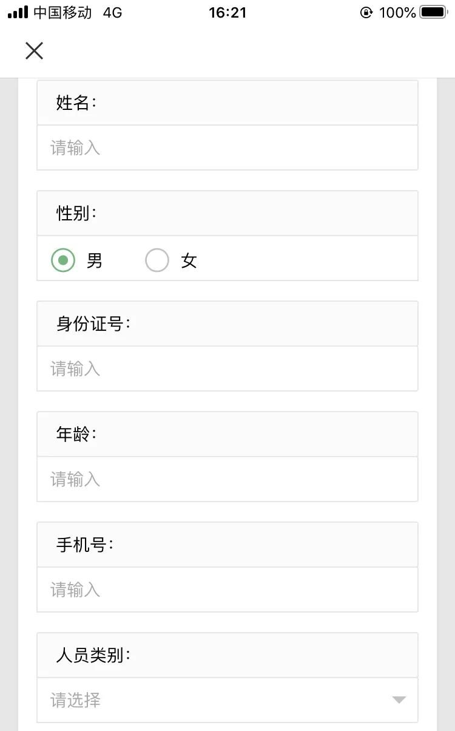
Task: Tap the battery icon in status bar
Action: tap(433, 12)
